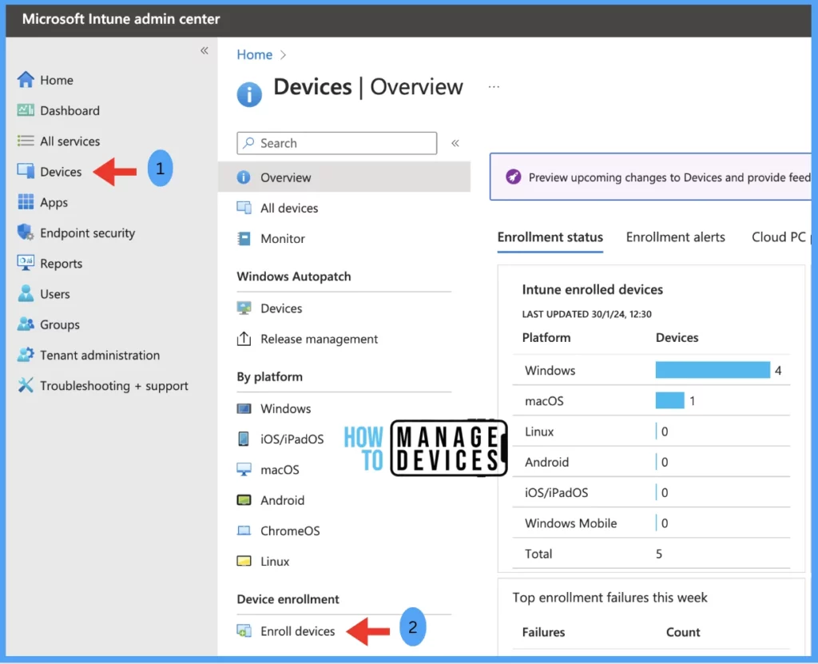Click the Windows enrolled devices bar
The image size is (818, 664).
(713, 370)
